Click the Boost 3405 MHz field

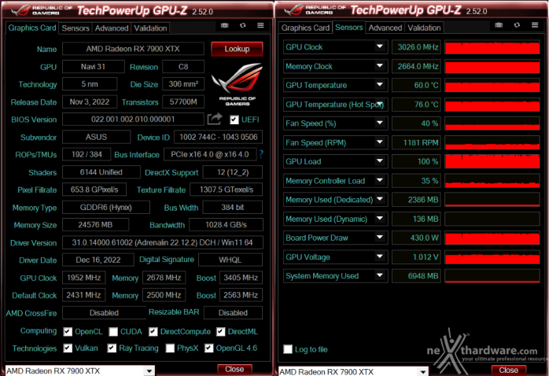[241, 277]
